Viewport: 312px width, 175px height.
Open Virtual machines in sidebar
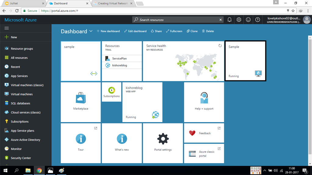point(26,94)
